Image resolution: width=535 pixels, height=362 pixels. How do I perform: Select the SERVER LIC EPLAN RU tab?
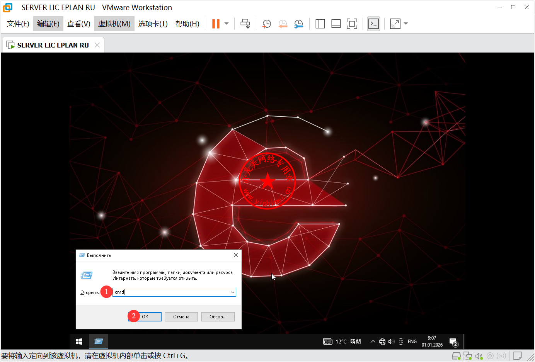(x=53, y=45)
